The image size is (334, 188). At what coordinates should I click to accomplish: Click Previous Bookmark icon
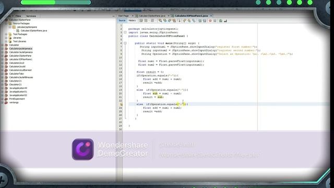pos(184,21)
